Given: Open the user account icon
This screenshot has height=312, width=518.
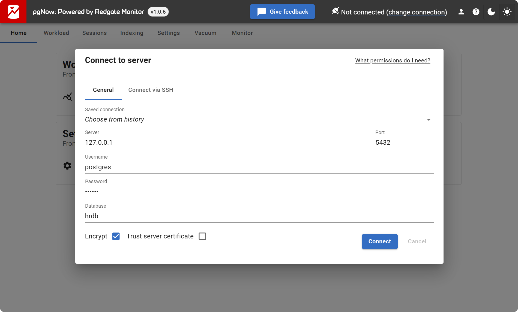Looking at the screenshot, I should pos(461,12).
